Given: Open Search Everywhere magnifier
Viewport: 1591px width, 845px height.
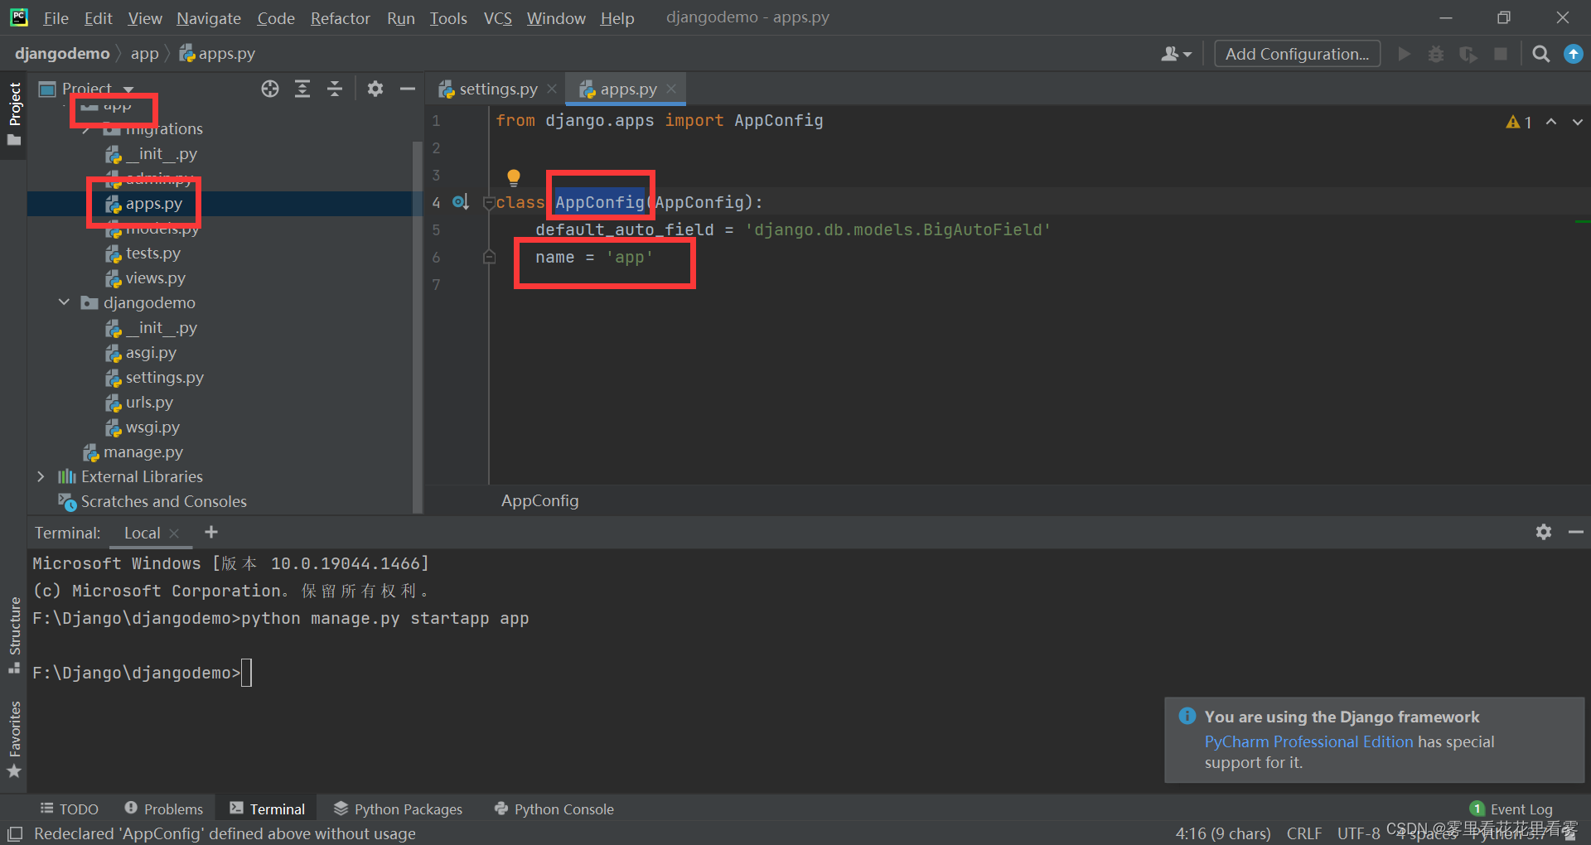Looking at the screenshot, I should (x=1540, y=54).
